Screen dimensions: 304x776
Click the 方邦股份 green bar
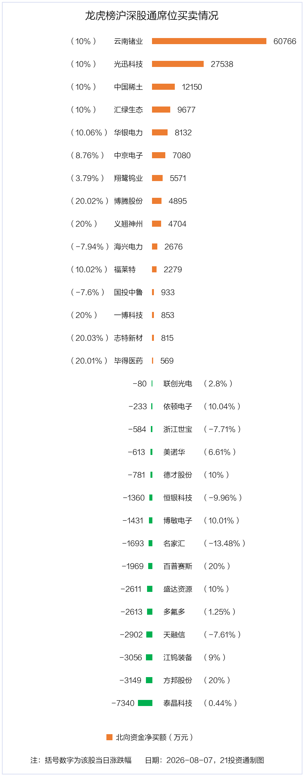coord(149,680)
